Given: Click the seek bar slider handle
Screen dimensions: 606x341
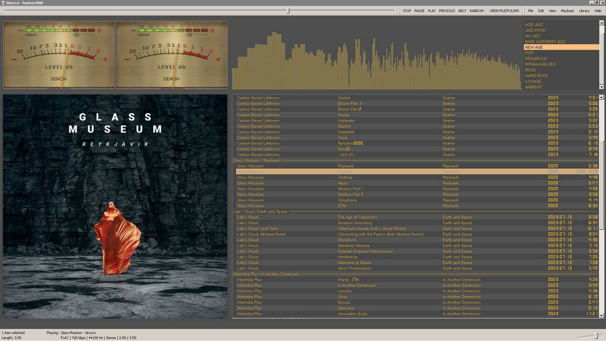Looking at the screenshot, I should (x=288, y=11).
